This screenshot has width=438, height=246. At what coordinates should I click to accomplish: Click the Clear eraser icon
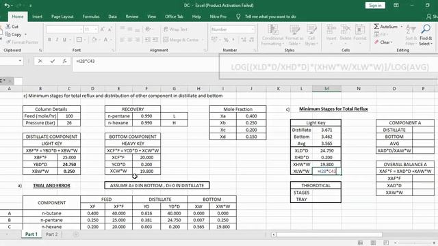376,42
